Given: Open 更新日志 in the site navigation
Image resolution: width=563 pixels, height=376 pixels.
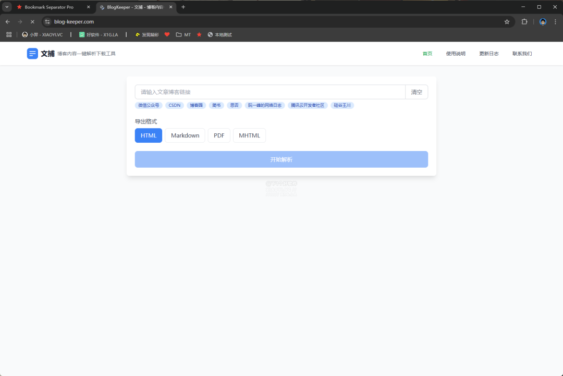Looking at the screenshot, I should [x=488, y=54].
